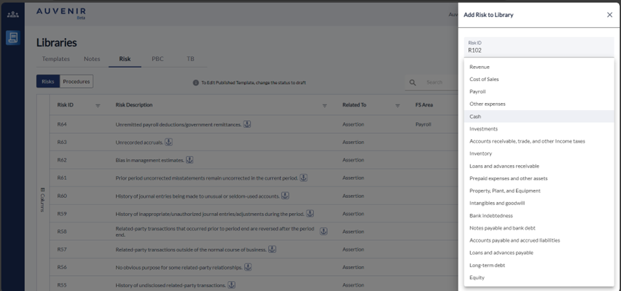Click the icon on the R57 related-party row

click(272, 249)
